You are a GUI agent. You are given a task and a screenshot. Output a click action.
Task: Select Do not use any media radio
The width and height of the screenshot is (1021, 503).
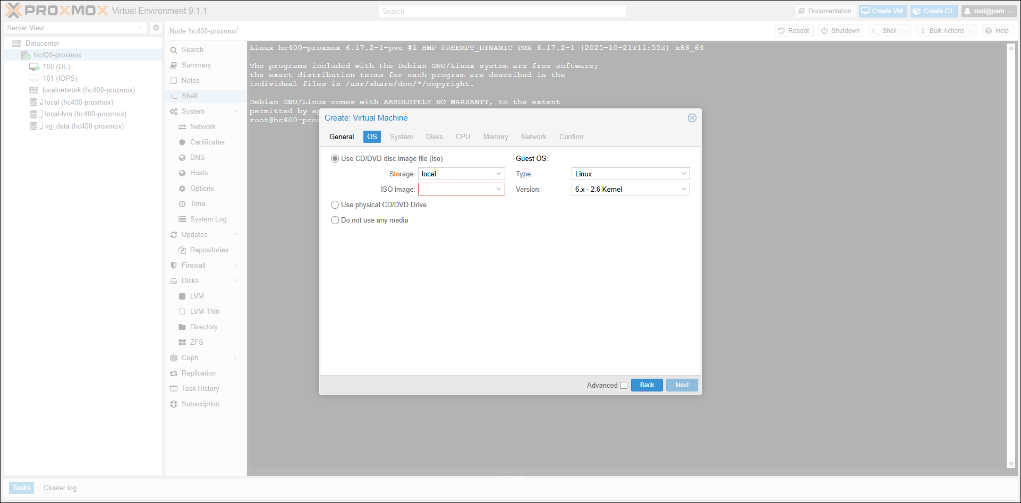[x=335, y=220]
